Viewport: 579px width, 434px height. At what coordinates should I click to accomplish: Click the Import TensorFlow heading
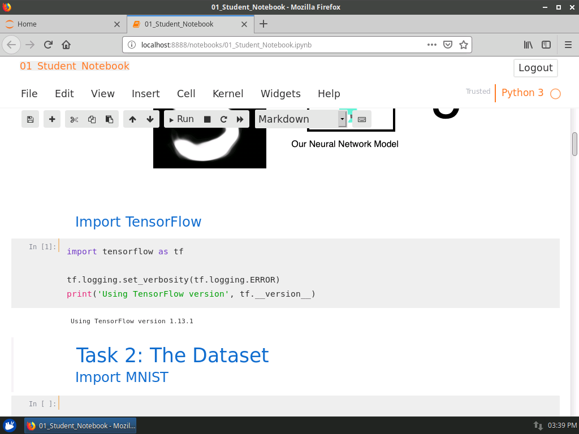pos(139,222)
